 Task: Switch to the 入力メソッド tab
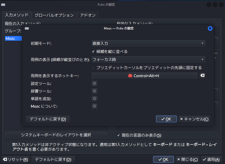pyautogui.click(x=17, y=15)
